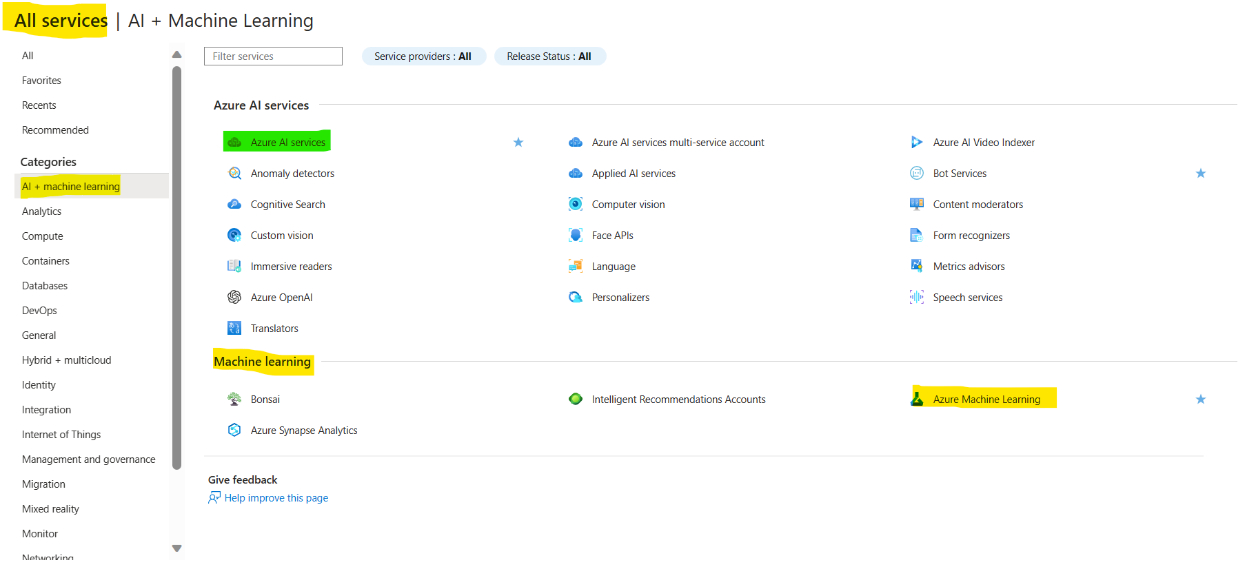Open the Cognitive Search link
The height and width of the screenshot is (569, 1256).
coord(287,205)
